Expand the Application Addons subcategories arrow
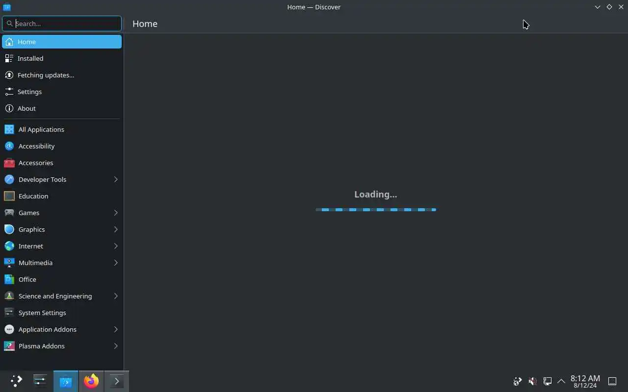 (116, 329)
